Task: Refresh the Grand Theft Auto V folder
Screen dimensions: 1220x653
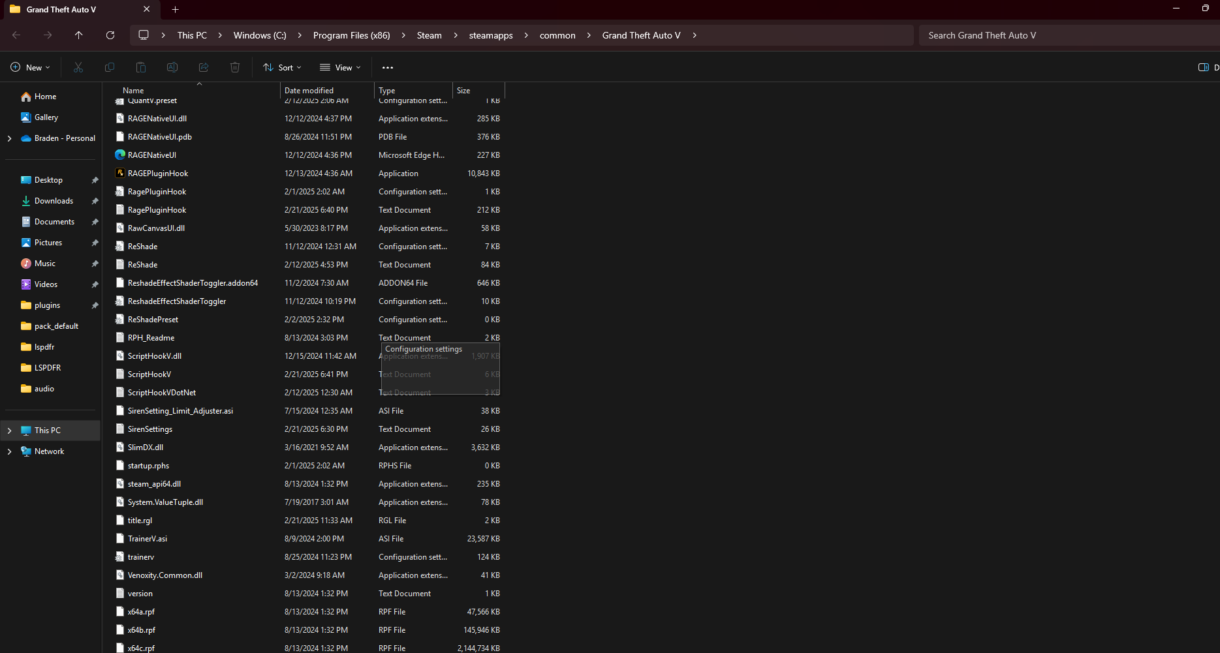Action: [x=110, y=35]
